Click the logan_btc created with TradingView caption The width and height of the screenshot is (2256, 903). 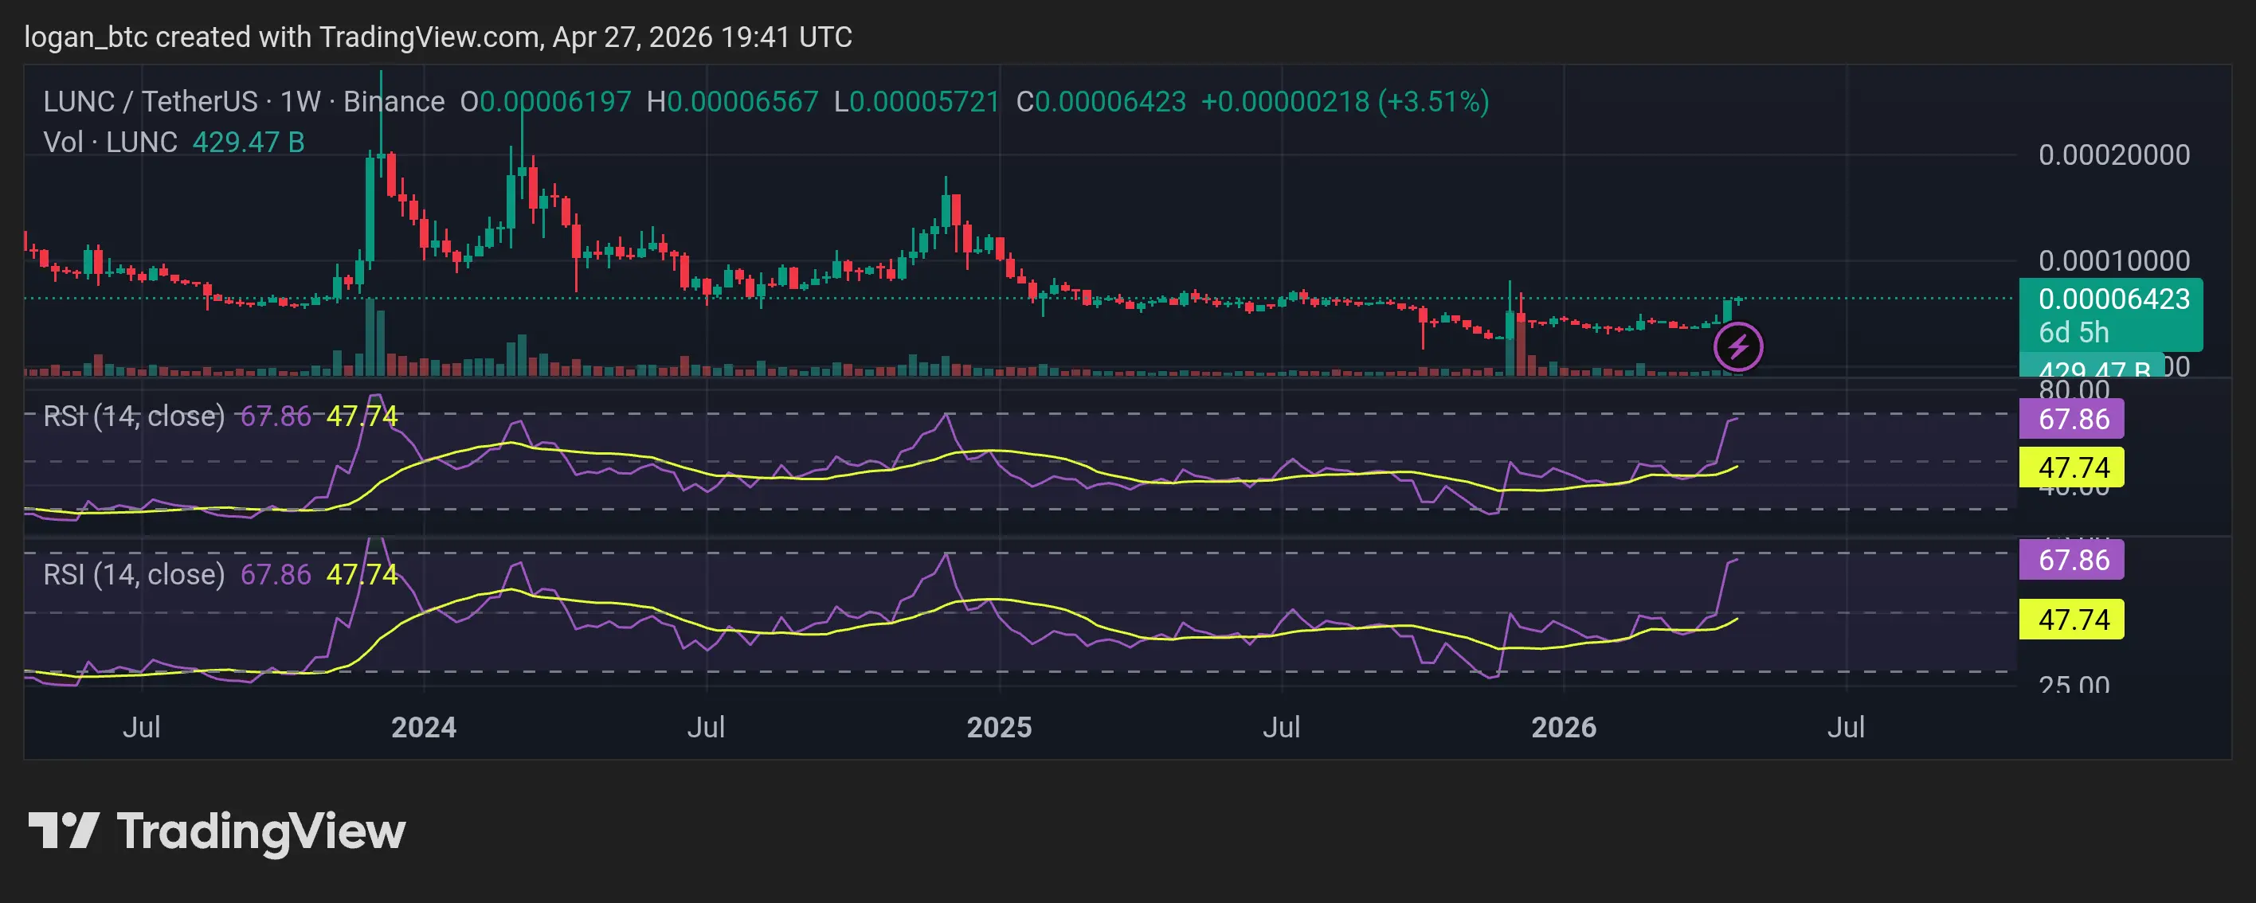click(x=438, y=37)
